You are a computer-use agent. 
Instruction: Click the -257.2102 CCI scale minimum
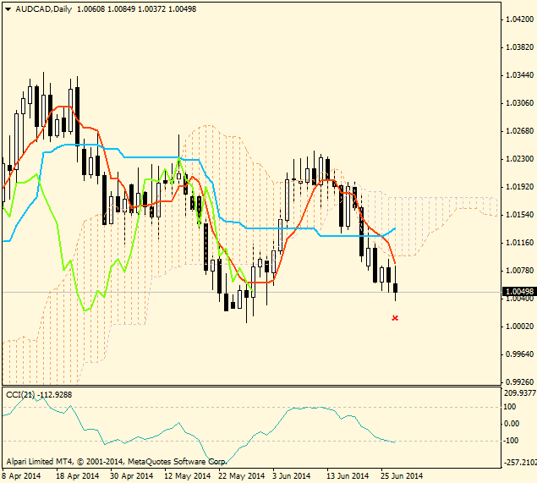pos(519,463)
